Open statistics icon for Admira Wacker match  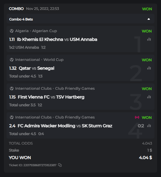click(x=149, y=126)
